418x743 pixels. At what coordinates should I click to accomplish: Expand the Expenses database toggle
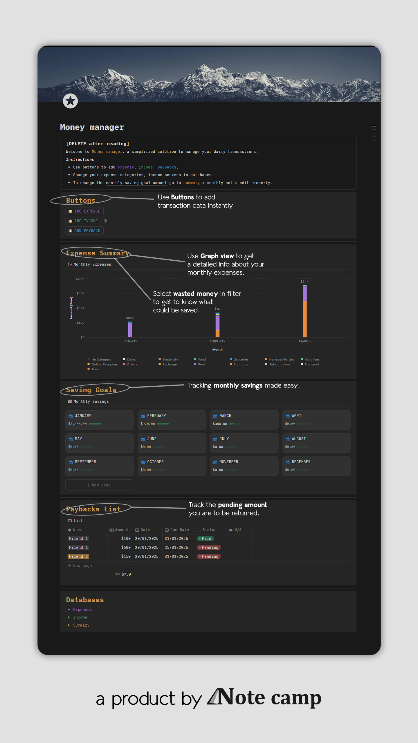coord(69,609)
